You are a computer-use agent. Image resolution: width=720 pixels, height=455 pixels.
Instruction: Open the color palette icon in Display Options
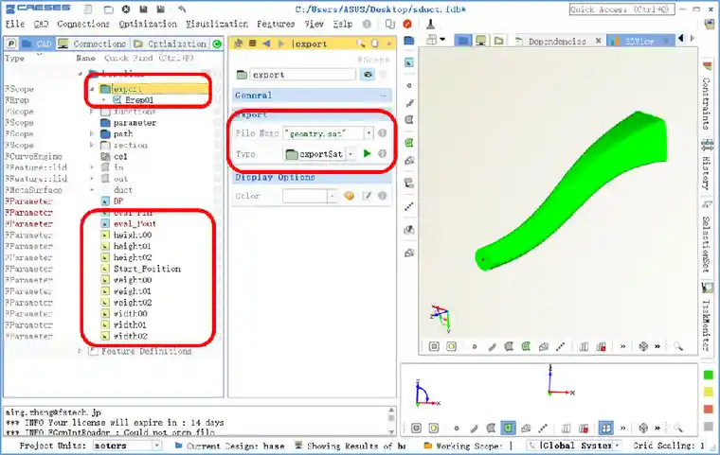pos(349,196)
